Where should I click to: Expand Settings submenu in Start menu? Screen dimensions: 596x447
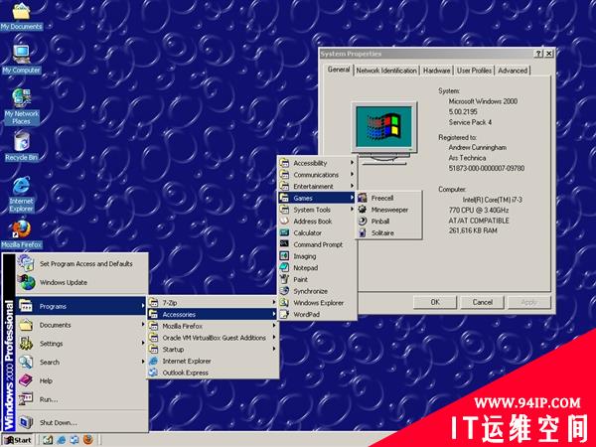81,344
